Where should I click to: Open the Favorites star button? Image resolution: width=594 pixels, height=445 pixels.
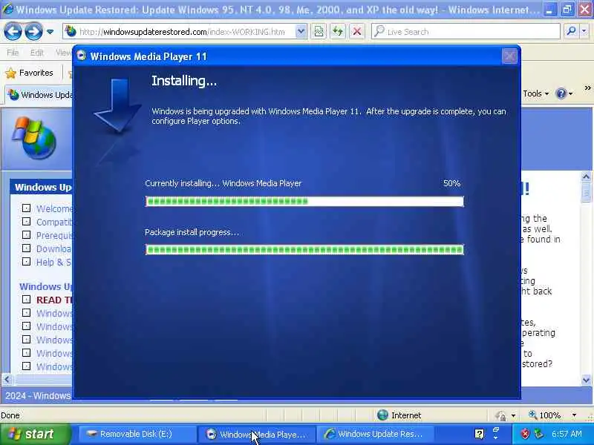tap(29, 73)
